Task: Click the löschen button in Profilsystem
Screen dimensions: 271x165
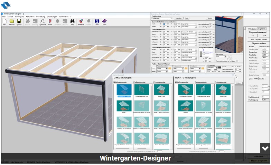Action: [210, 18]
